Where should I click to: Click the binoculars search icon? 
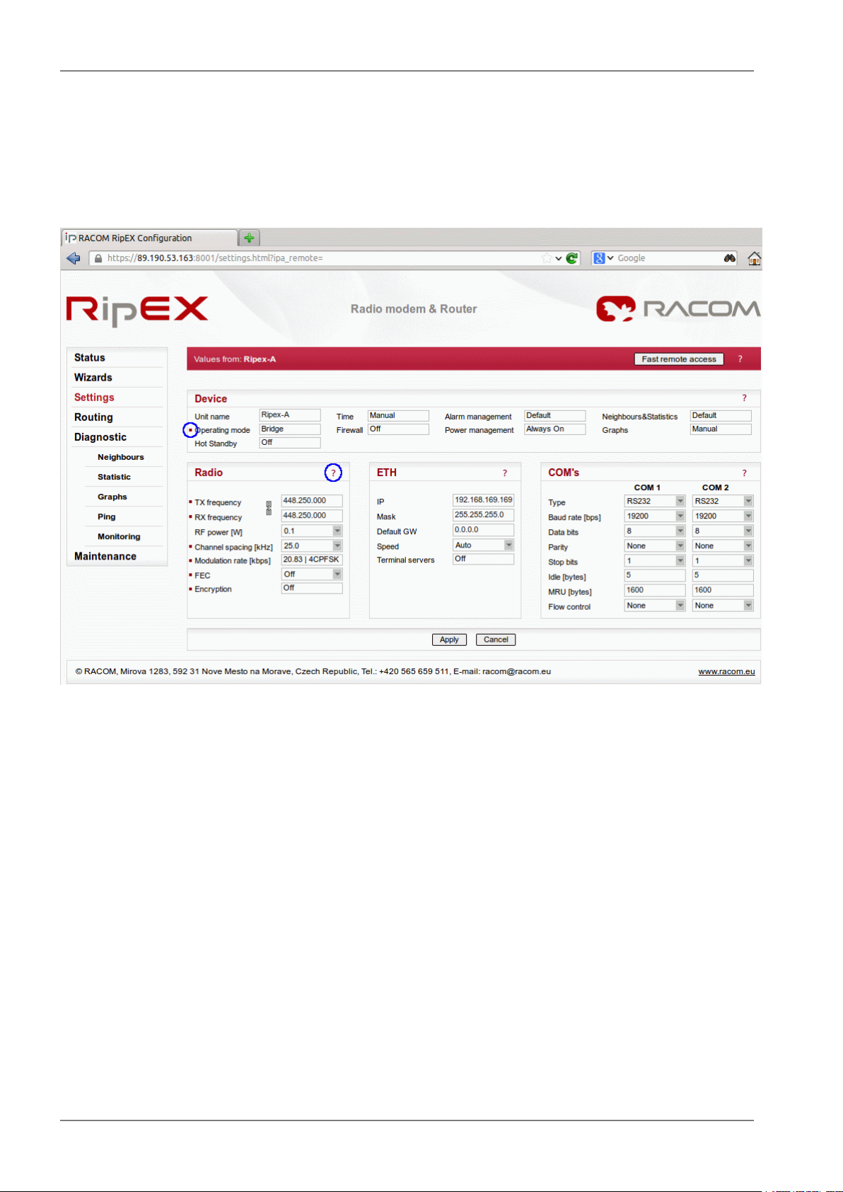730,258
